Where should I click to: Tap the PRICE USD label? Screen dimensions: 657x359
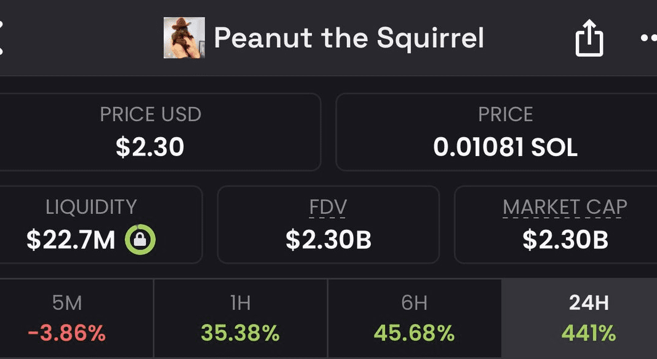click(151, 115)
